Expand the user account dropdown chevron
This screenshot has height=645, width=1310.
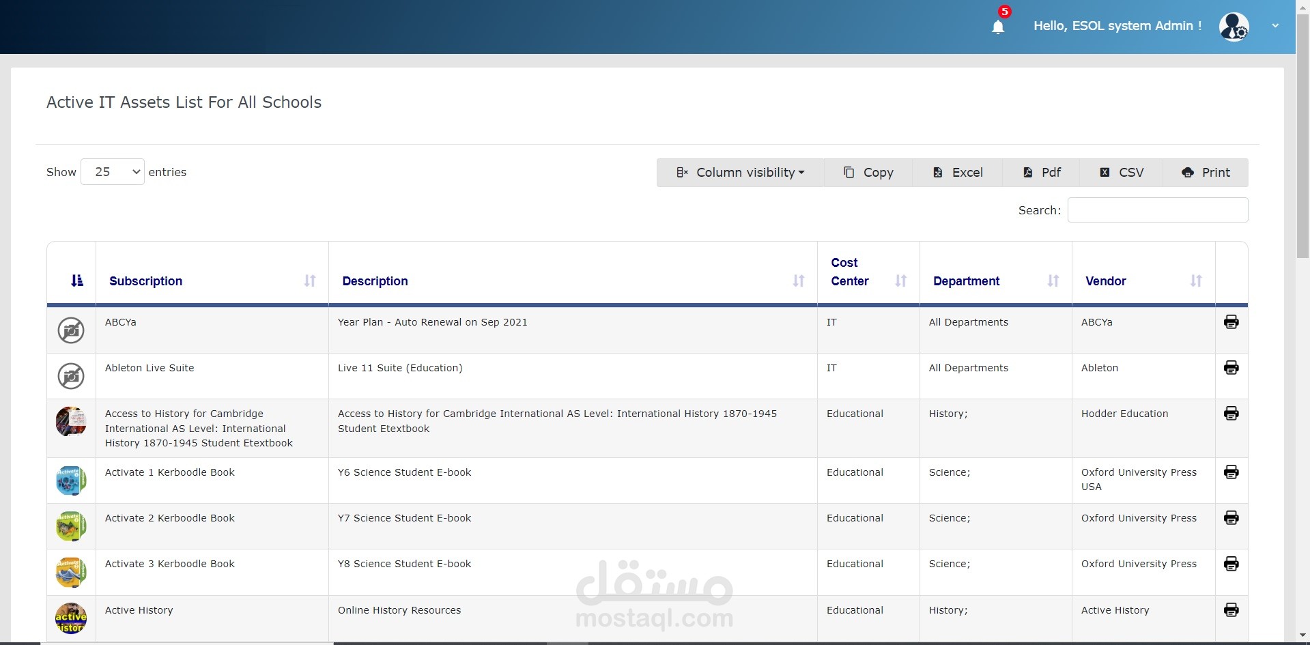coord(1275,26)
